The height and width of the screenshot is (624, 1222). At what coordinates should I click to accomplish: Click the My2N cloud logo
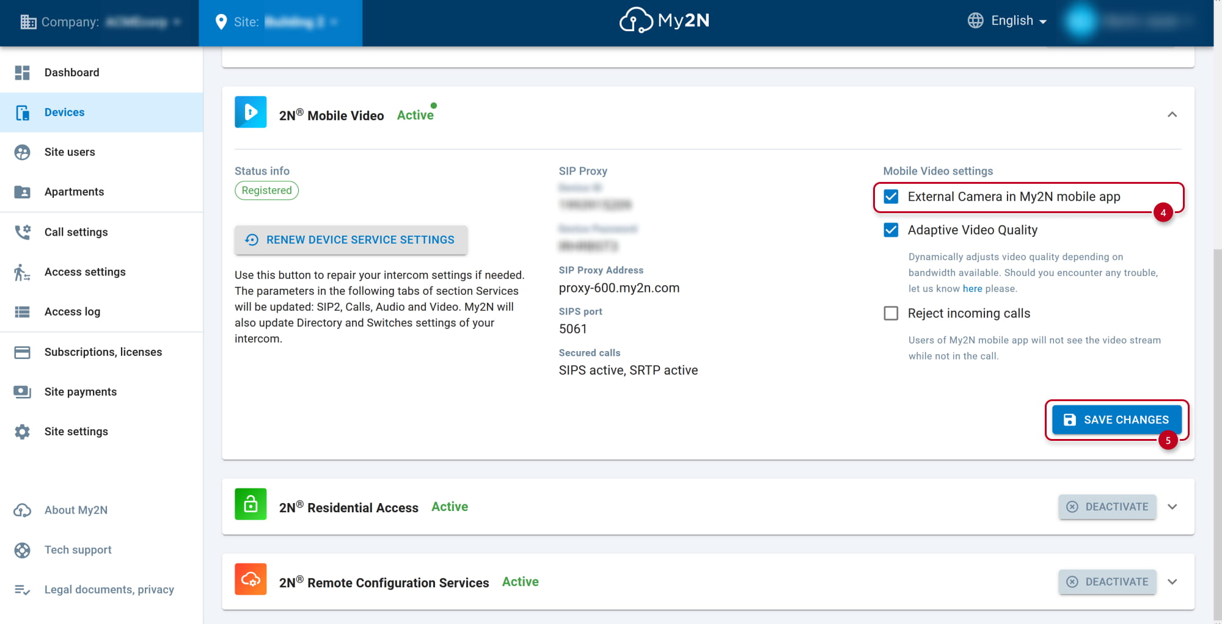664,21
